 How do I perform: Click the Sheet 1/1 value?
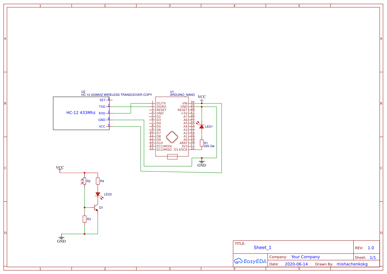(x=373, y=257)
